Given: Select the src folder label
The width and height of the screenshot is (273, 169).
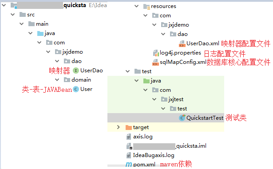Looking at the screenshot, I should click(x=31, y=15).
